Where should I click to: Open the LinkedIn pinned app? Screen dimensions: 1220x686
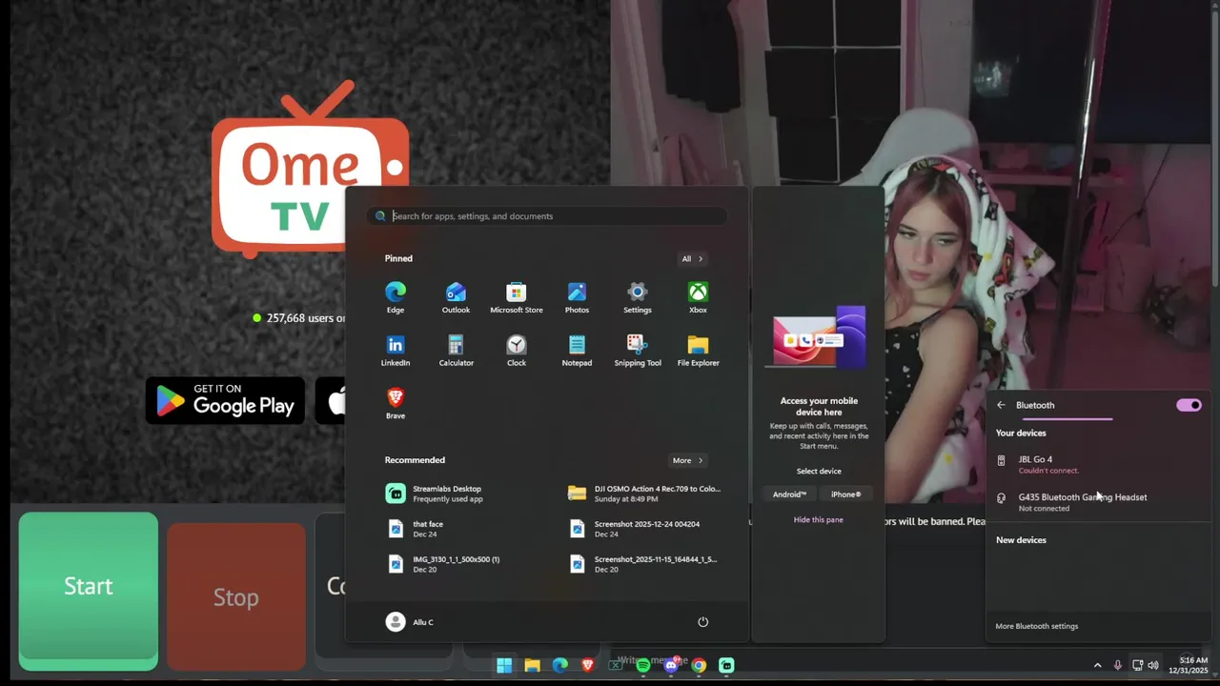tap(396, 351)
